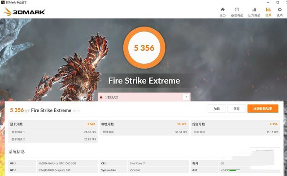This screenshot has width=287, height=176.
Task: Click combined score value 2 396
Action: (x=274, y=124)
